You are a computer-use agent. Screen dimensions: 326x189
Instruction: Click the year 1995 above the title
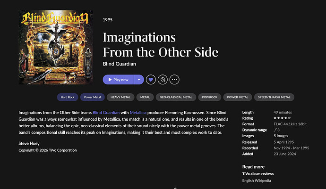tap(108, 20)
